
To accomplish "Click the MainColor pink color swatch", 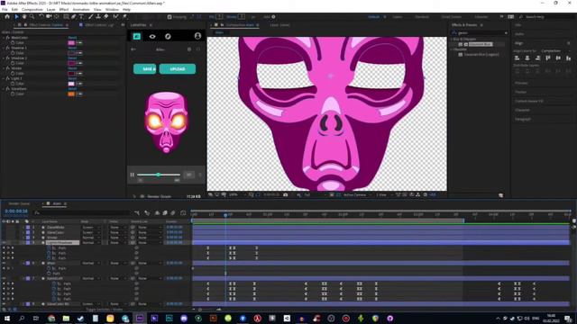I will click(71, 42).
